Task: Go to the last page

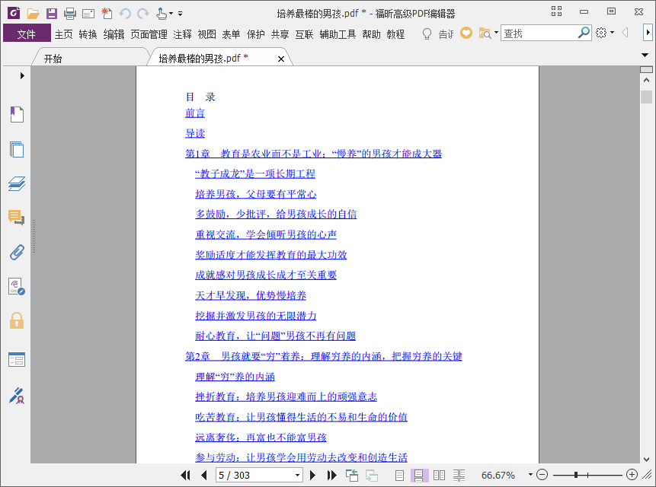Action: coord(331,475)
